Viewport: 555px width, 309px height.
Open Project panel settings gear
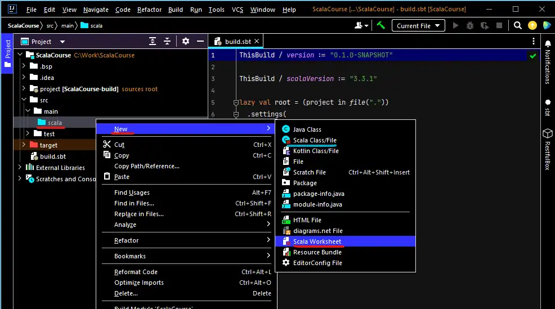186,42
